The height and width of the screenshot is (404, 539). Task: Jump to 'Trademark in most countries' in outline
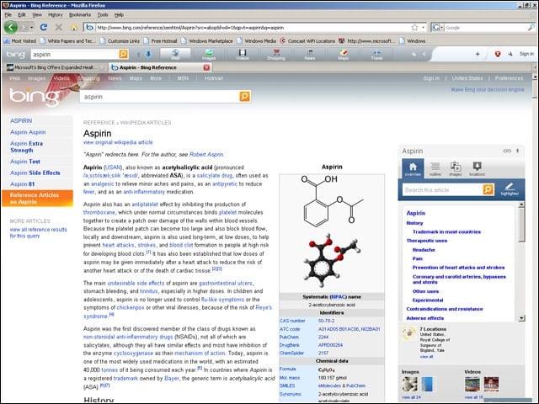[x=446, y=232]
